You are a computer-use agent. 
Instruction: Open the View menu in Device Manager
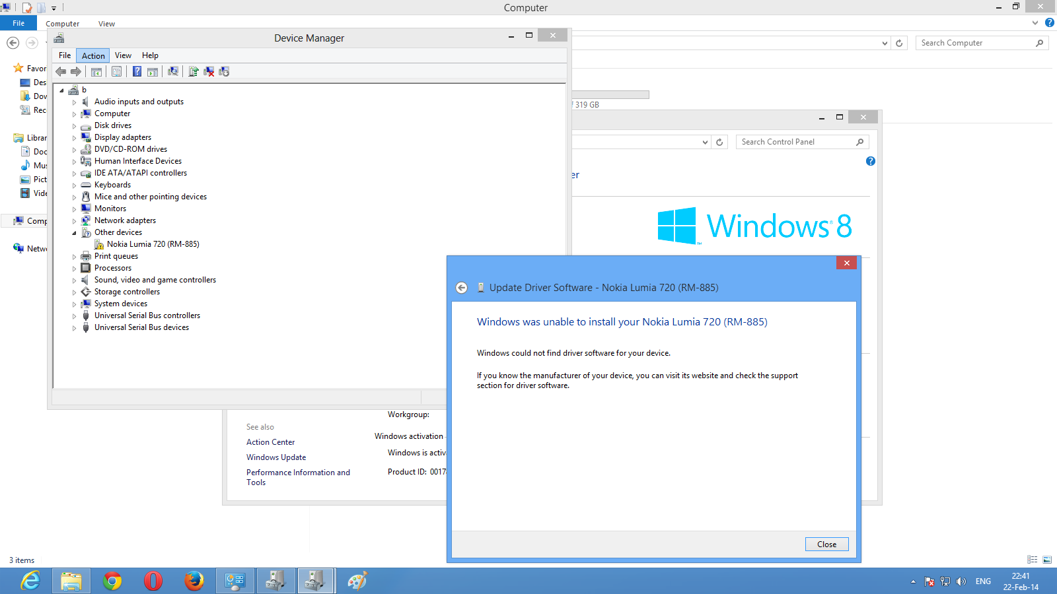click(x=123, y=55)
